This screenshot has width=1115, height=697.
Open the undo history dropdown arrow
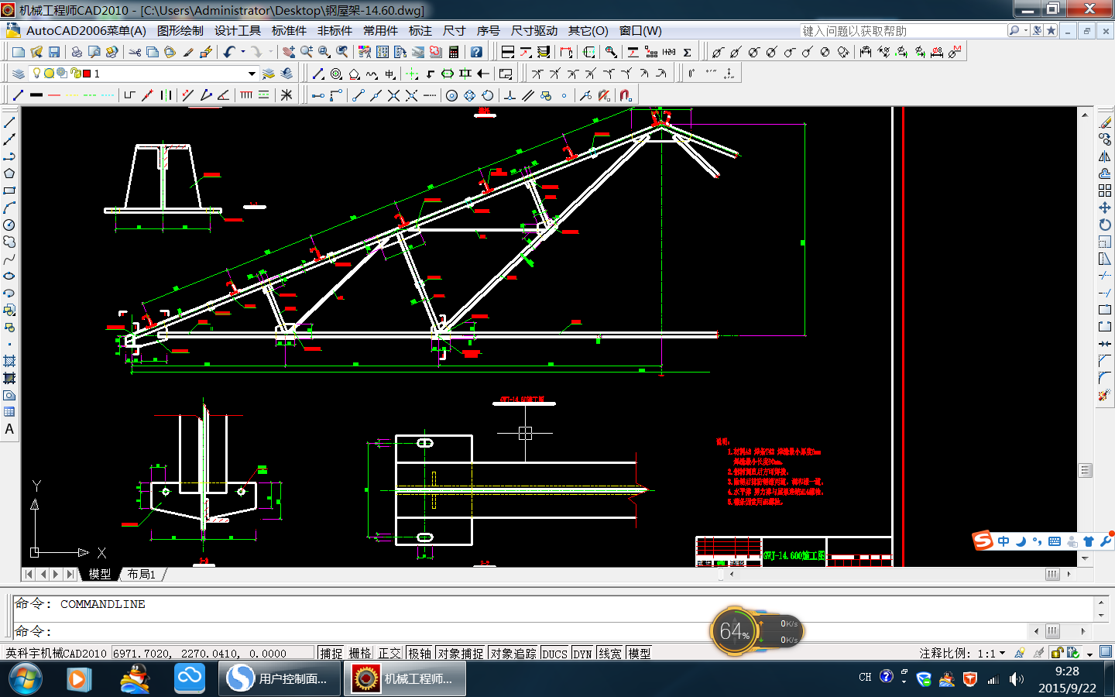(x=243, y=52)
